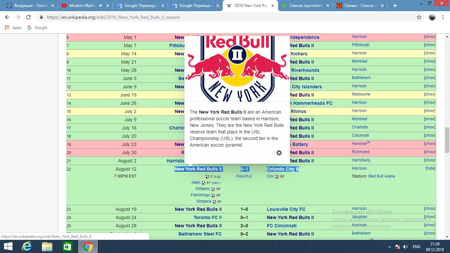Open the Red Bull Arena stadium link
This screenshot has width=450, height=253.
(x=381, y=176)
